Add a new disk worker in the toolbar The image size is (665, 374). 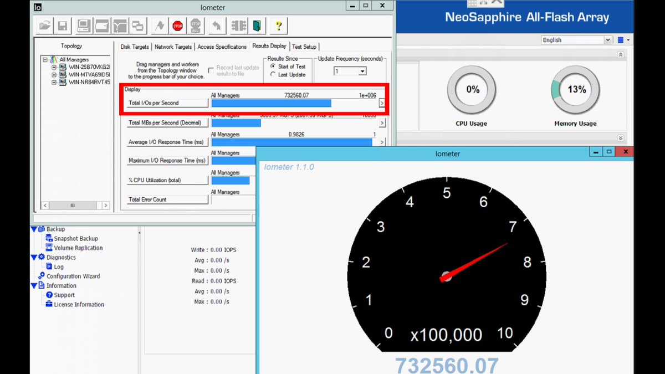(x=102, y=25)
